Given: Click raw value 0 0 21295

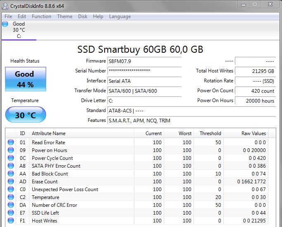Looking at the screenshot, I should (254, 221).
